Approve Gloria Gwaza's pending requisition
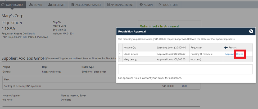The width and height of the screenshot is (258, 109). pos(230,54)
